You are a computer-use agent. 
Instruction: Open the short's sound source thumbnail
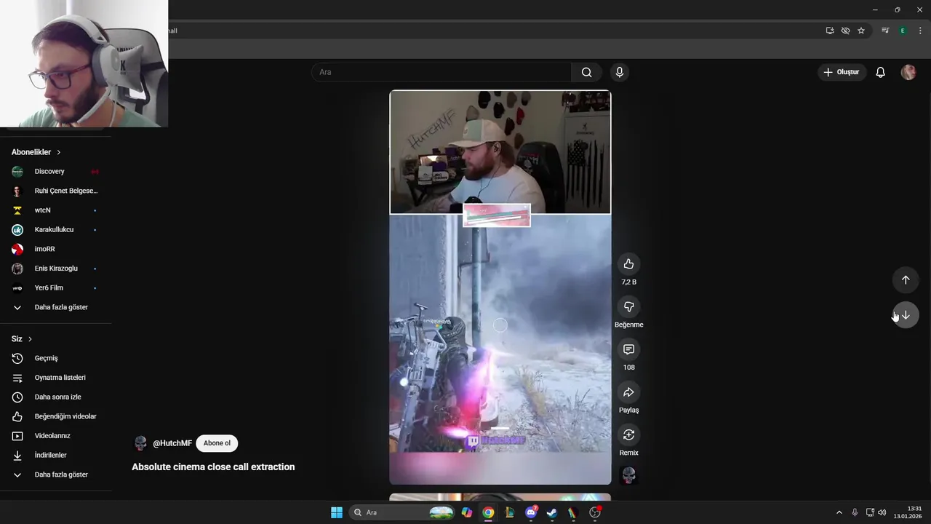[628, 476]
